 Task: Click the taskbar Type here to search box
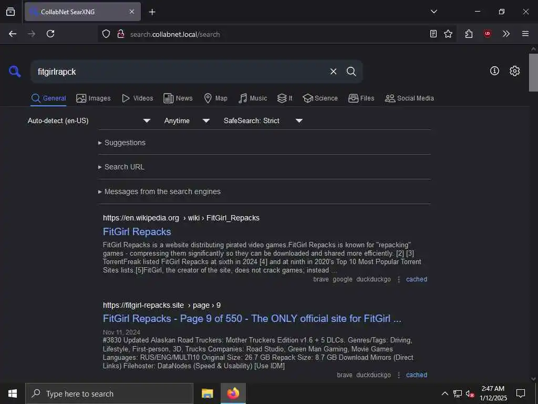[109, 393]
